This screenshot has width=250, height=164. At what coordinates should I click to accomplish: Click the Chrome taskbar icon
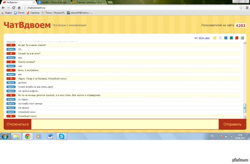pos(27,136)
